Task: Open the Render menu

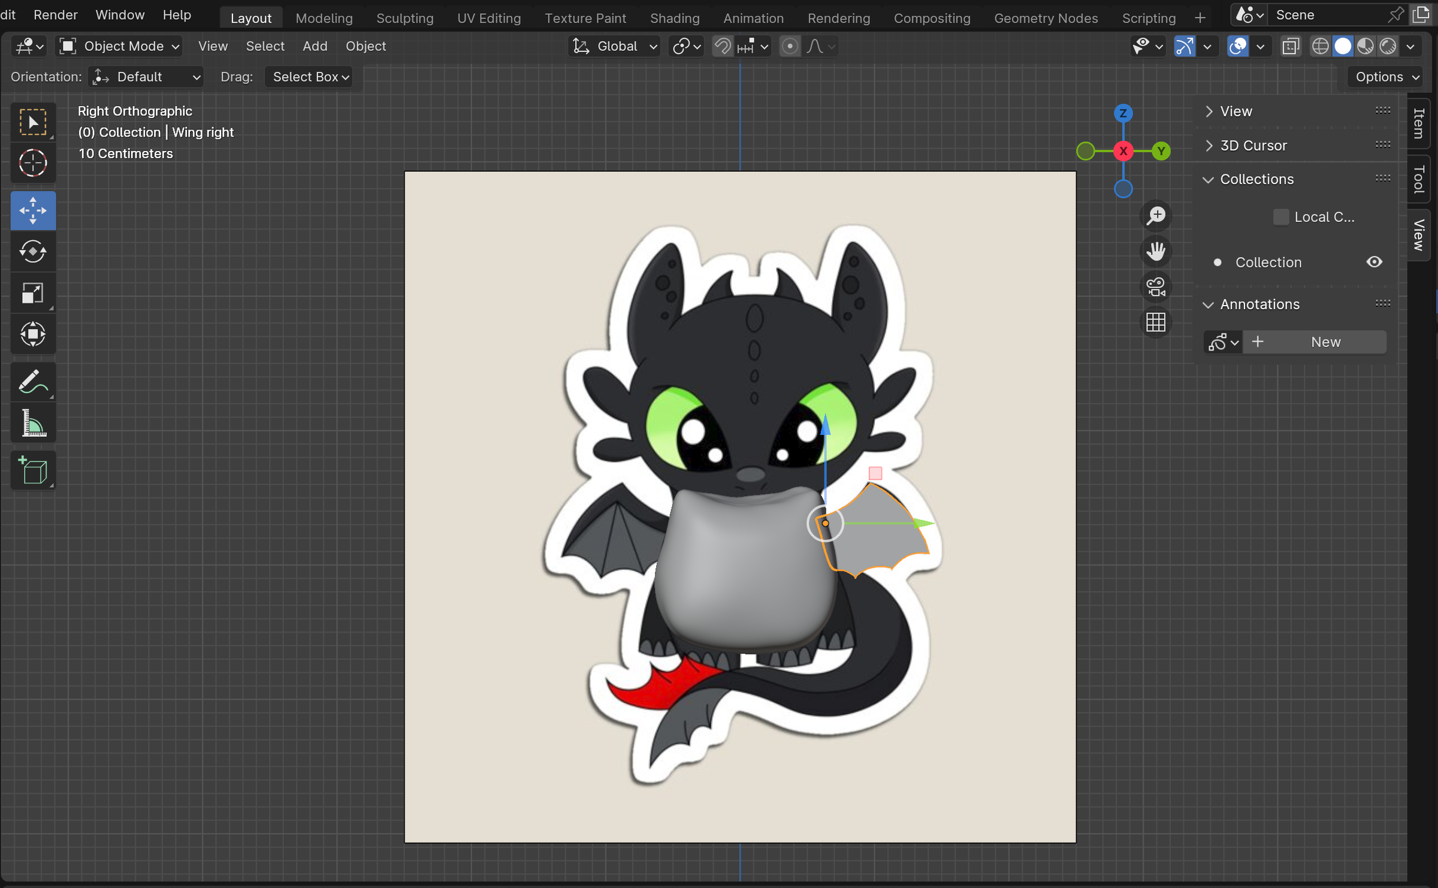Action: [56, 15]
